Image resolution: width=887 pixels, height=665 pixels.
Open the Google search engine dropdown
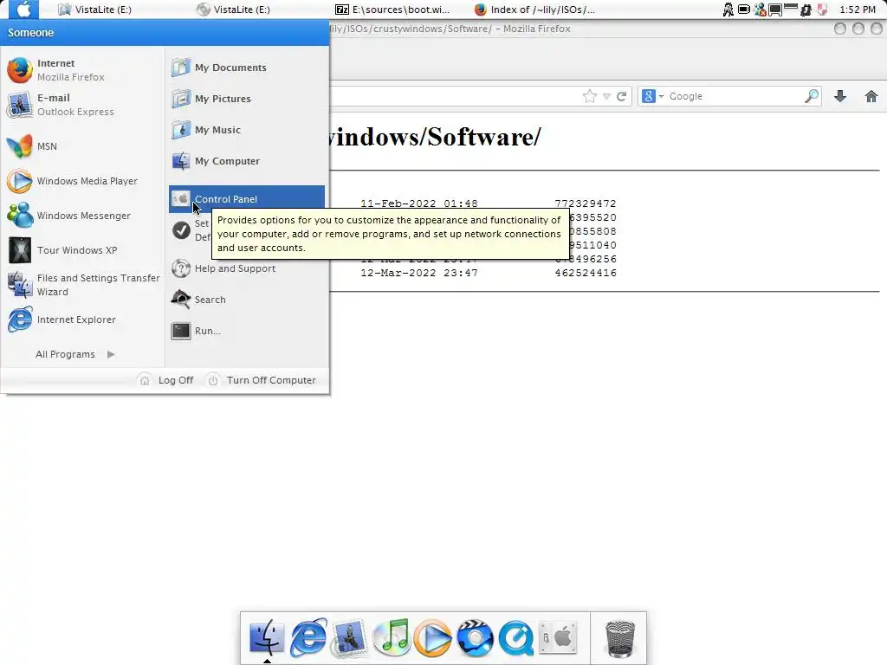(652, 96)
